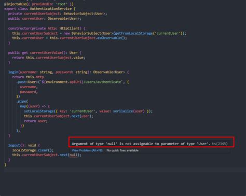Click the currentUserValue getter name
The image size is (246, 196).
point(46,53)
